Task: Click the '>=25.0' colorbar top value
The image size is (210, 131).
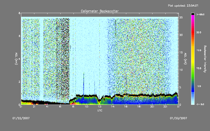Action: (200, 14)
